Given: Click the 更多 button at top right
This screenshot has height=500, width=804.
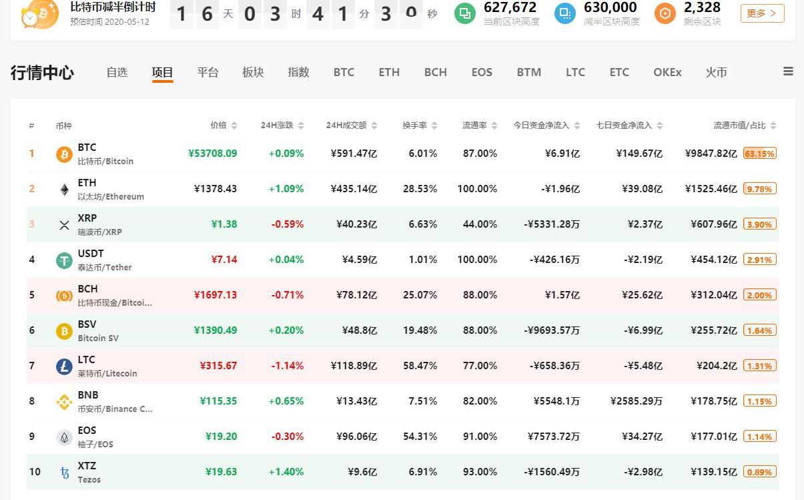Looking at the screenshot, I should [x=762, y=13].
